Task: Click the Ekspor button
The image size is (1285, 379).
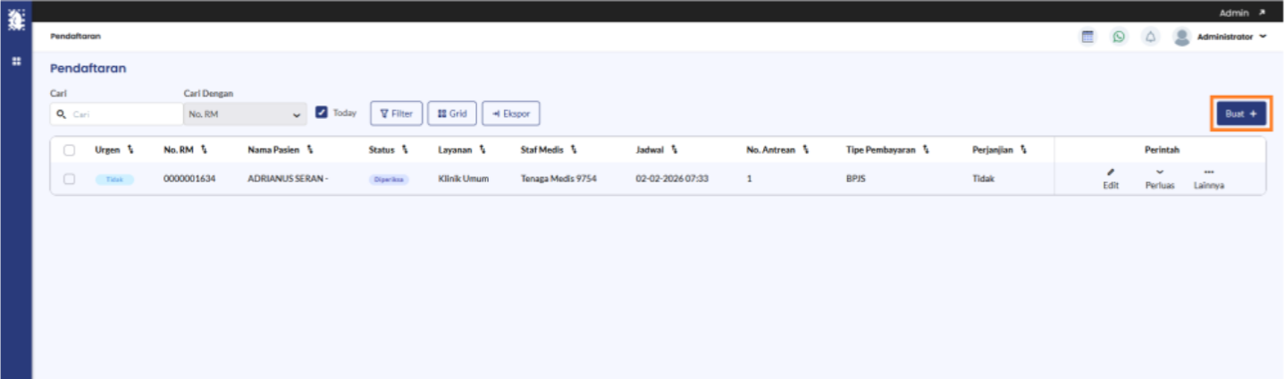Action: (x=511, y=114)
